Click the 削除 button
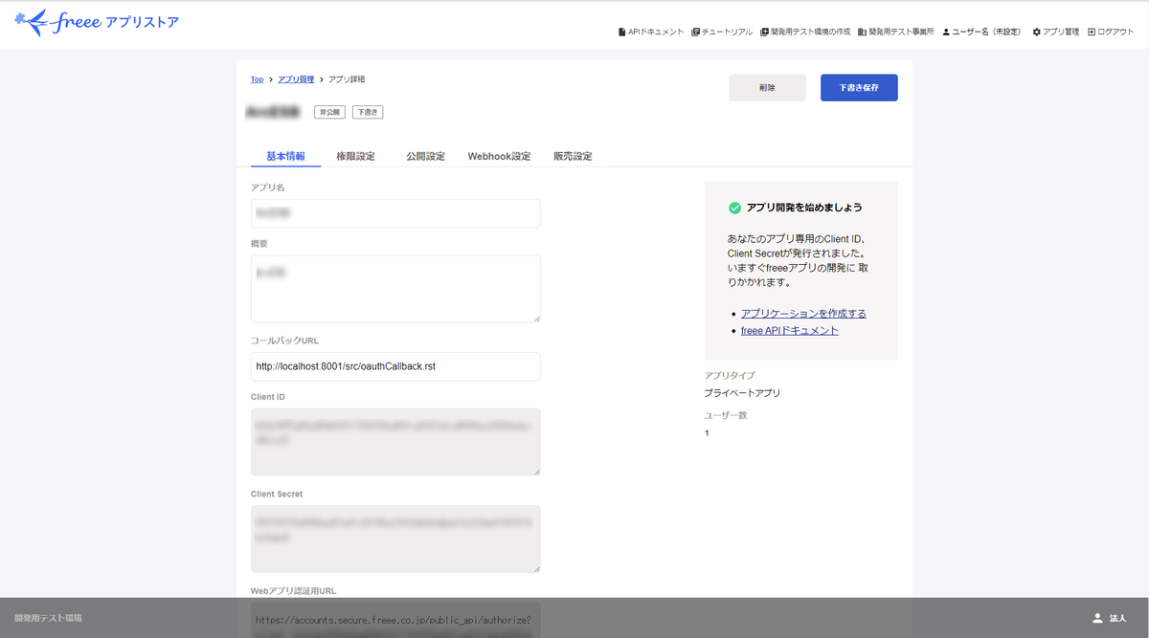 pos(767,87)
